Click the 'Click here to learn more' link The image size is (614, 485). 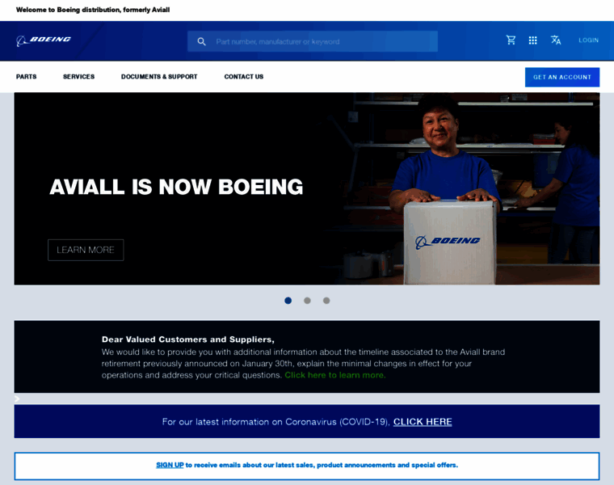coord(335,375)
